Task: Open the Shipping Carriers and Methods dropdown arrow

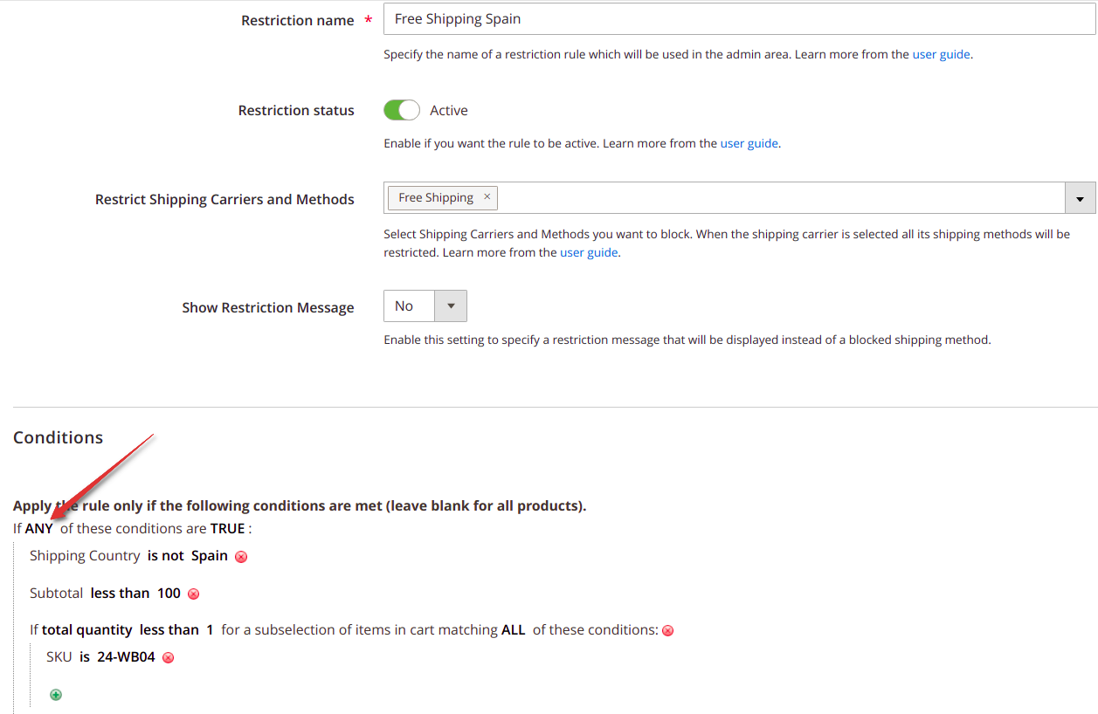Action: [1081, 198]
